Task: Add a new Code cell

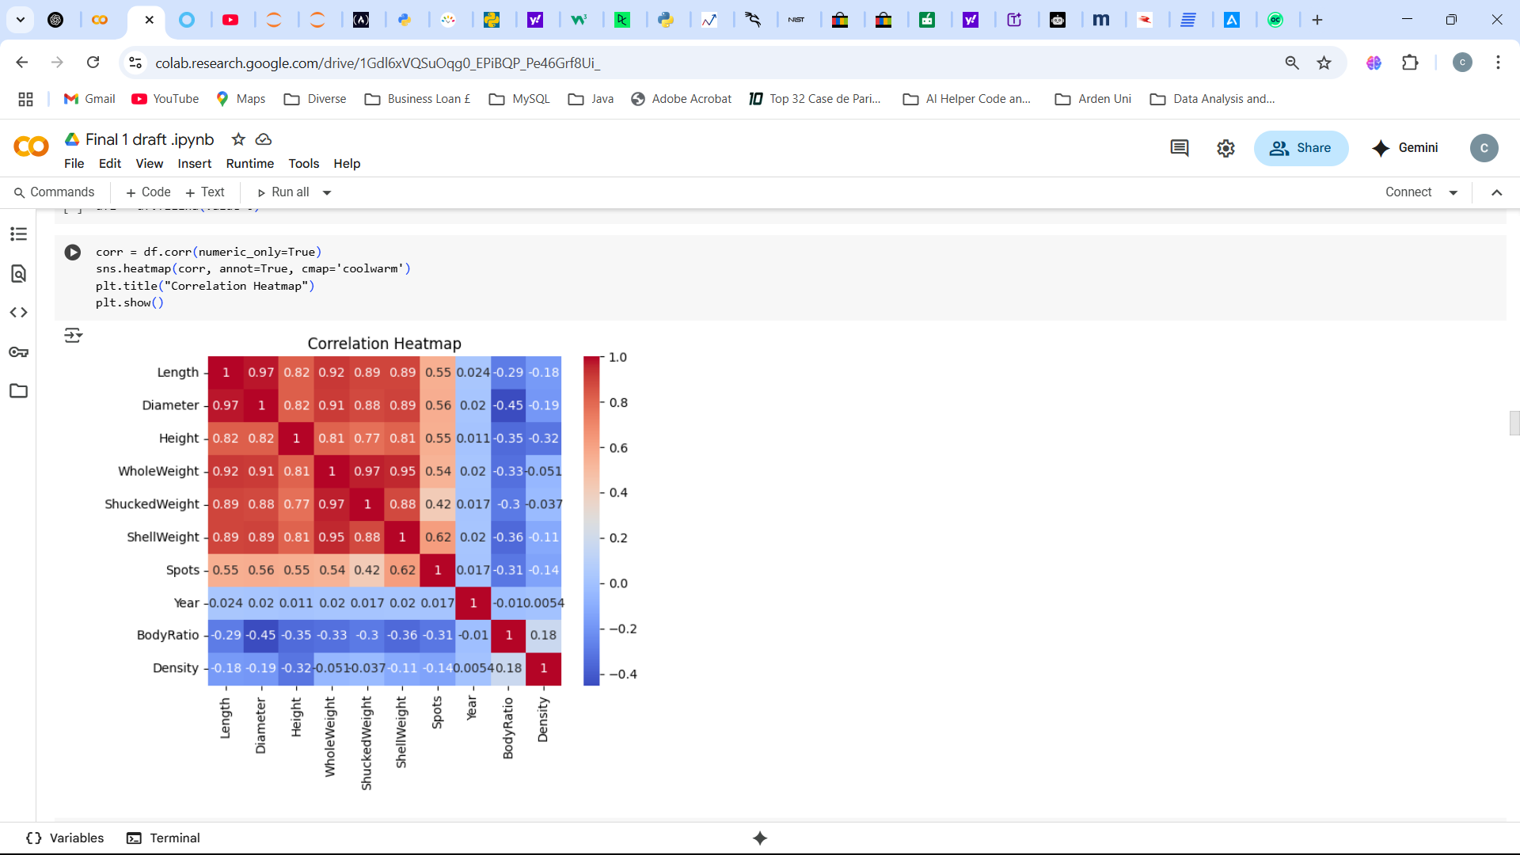Action: coord(148,192)
